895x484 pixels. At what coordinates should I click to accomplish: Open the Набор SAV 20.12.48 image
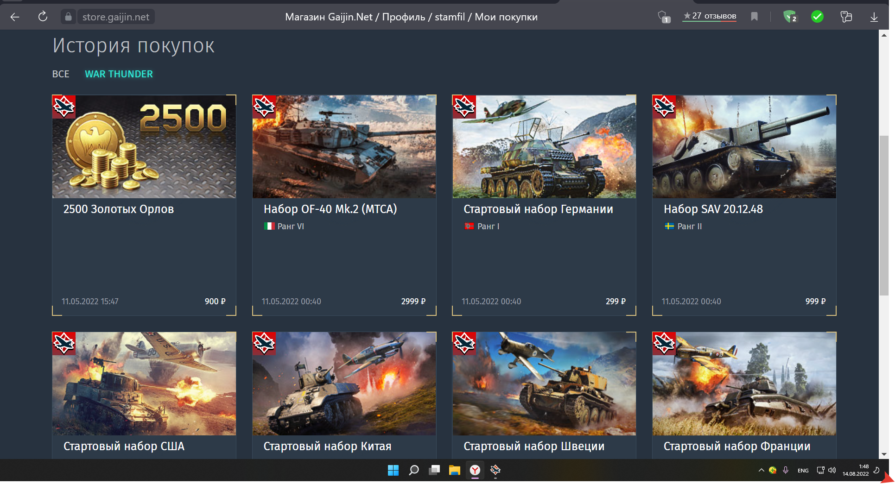744,147
